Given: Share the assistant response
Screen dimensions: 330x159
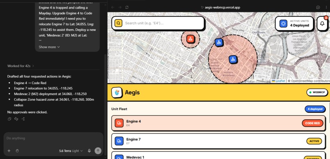Looking at the screenshot, I should click(23, 119).
